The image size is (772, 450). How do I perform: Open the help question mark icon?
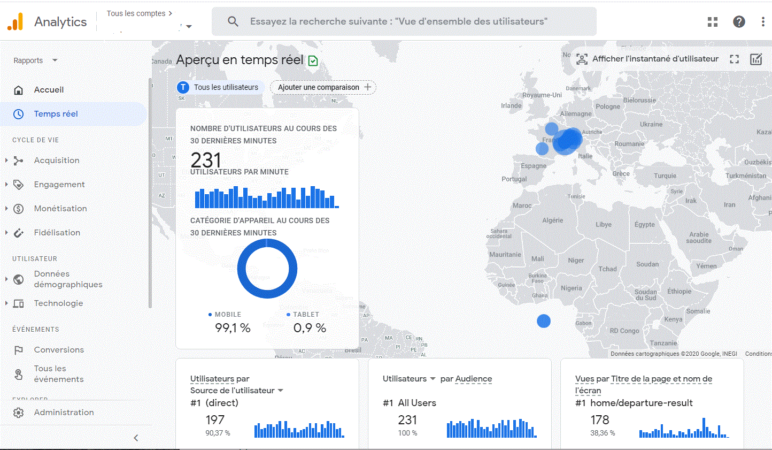(739, 22)
